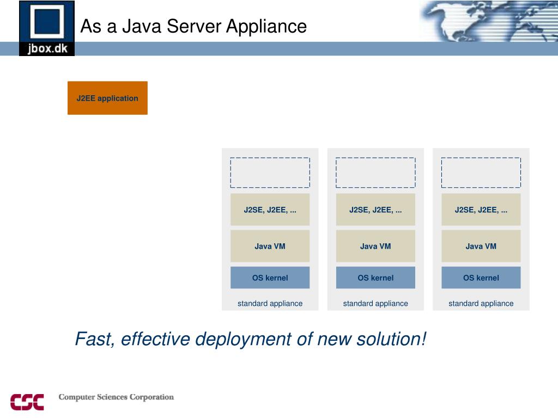
Task: Click the CSC logo
Action: 27,402
